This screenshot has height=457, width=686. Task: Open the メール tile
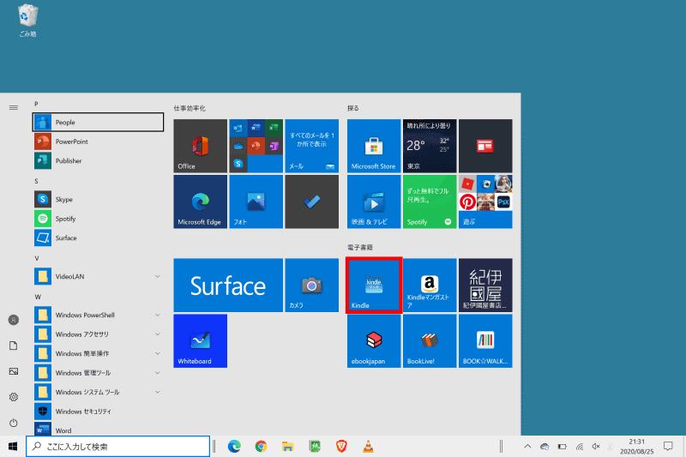click(311, 146)
